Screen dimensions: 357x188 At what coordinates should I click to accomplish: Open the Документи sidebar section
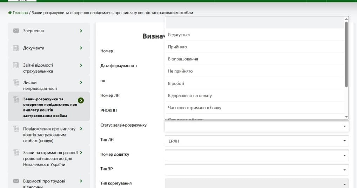pyautogui.click(x=49, y=48)
